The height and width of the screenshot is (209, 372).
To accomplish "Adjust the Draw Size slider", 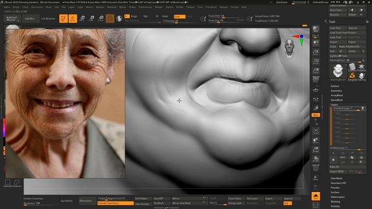I will tap(226, 21).
